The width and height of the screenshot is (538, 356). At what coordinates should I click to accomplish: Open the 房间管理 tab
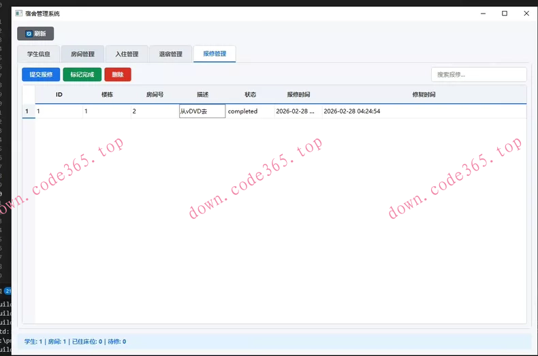(82, 54)
